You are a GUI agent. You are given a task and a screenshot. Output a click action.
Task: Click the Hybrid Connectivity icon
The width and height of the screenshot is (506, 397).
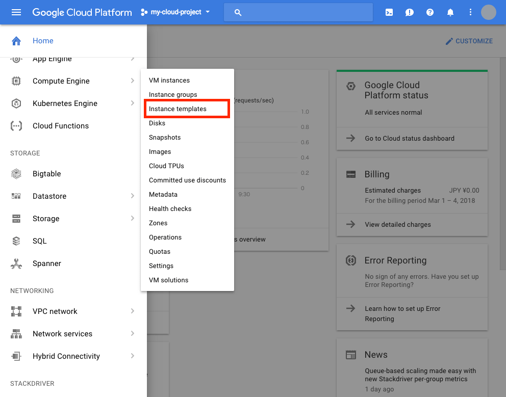16,356
